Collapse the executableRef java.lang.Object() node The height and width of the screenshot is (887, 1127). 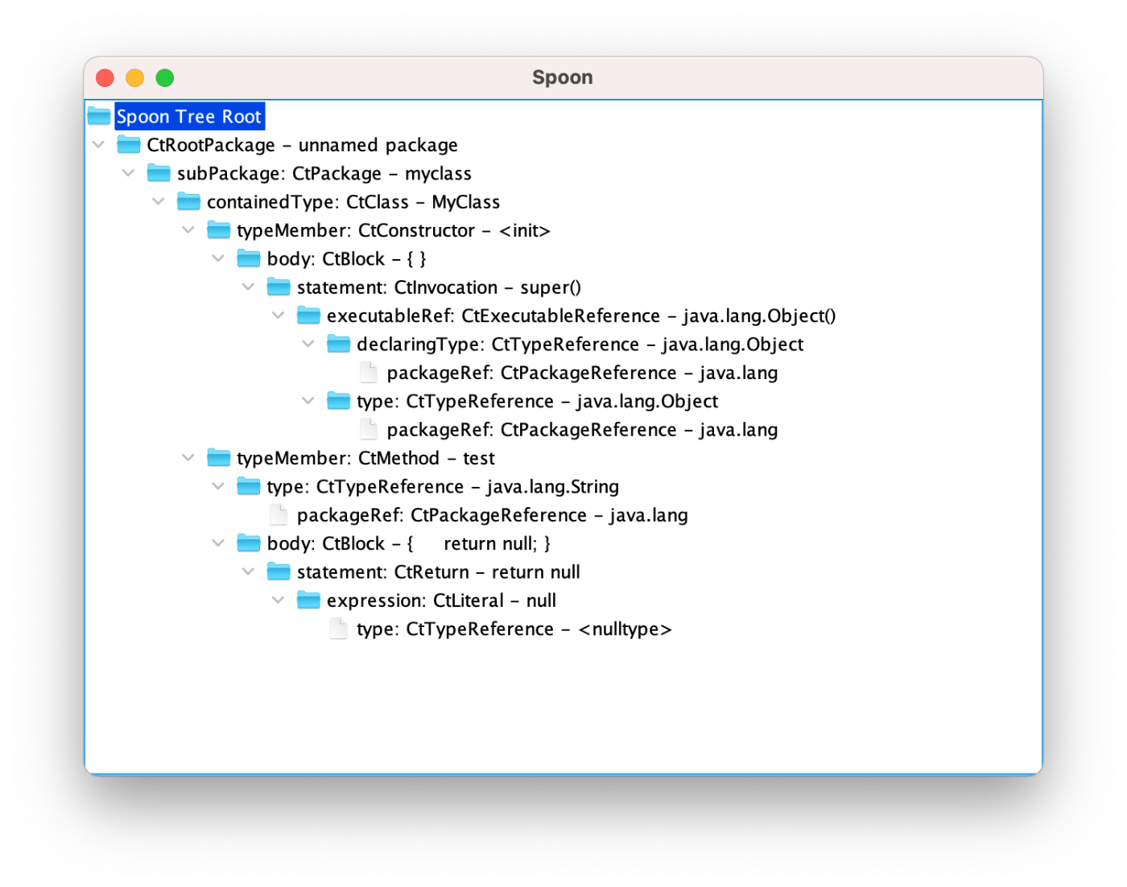click(x=278, y=316)
